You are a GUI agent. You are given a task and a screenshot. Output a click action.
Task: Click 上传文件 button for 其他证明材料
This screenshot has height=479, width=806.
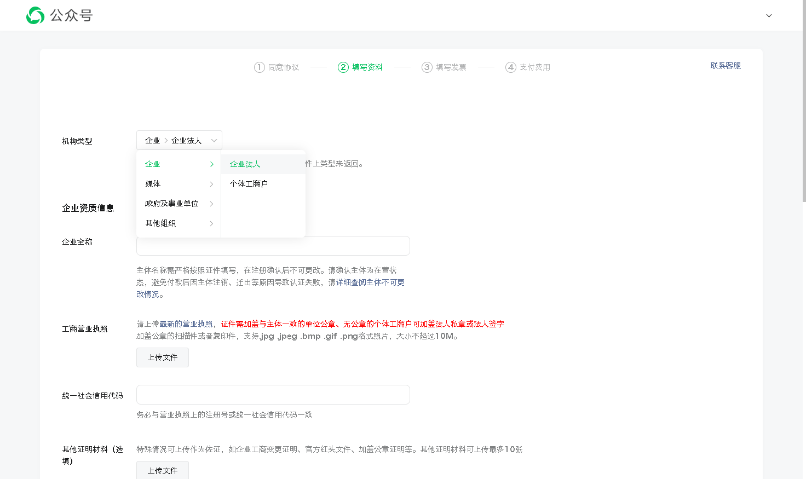point(163,470)
